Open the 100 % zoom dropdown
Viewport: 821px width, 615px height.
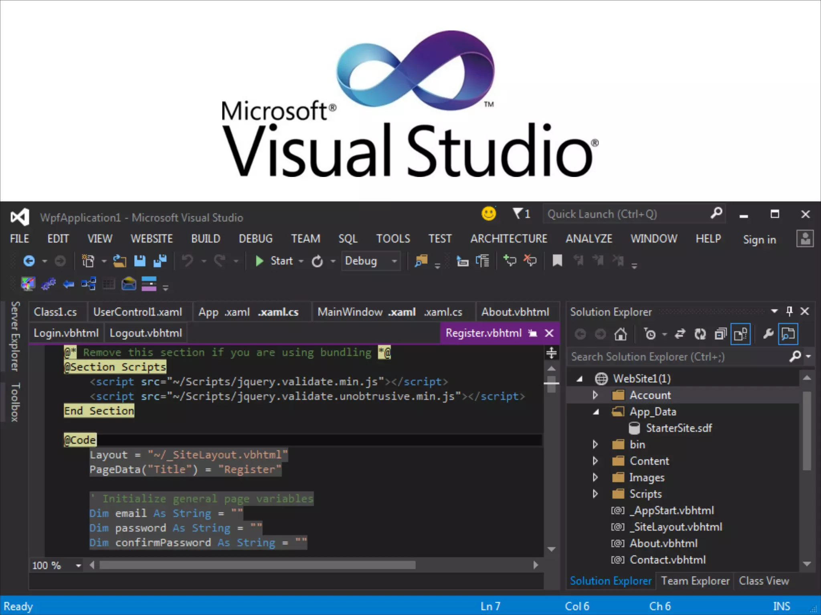tap(78, 565)
